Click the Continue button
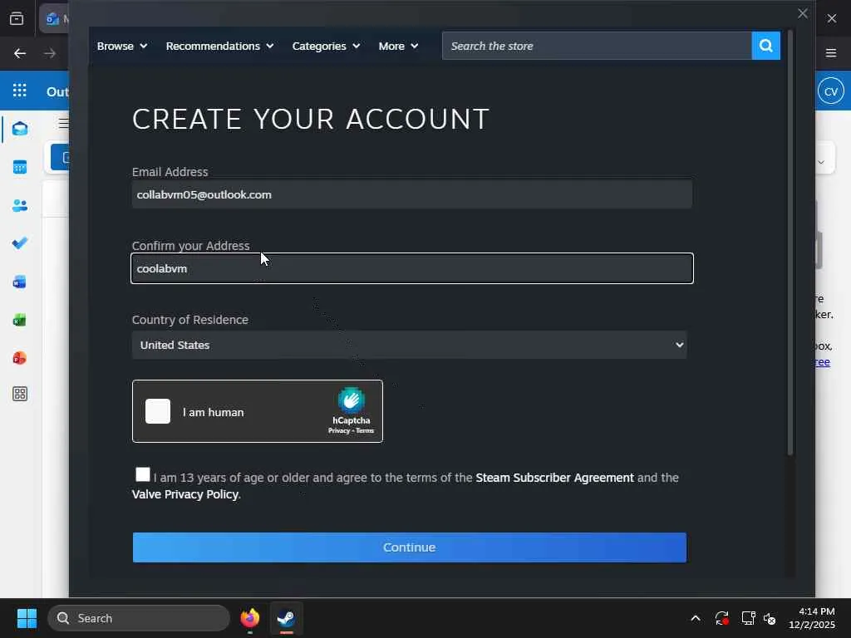This screenshot has height=638, width=851. [x=409, y=547]
